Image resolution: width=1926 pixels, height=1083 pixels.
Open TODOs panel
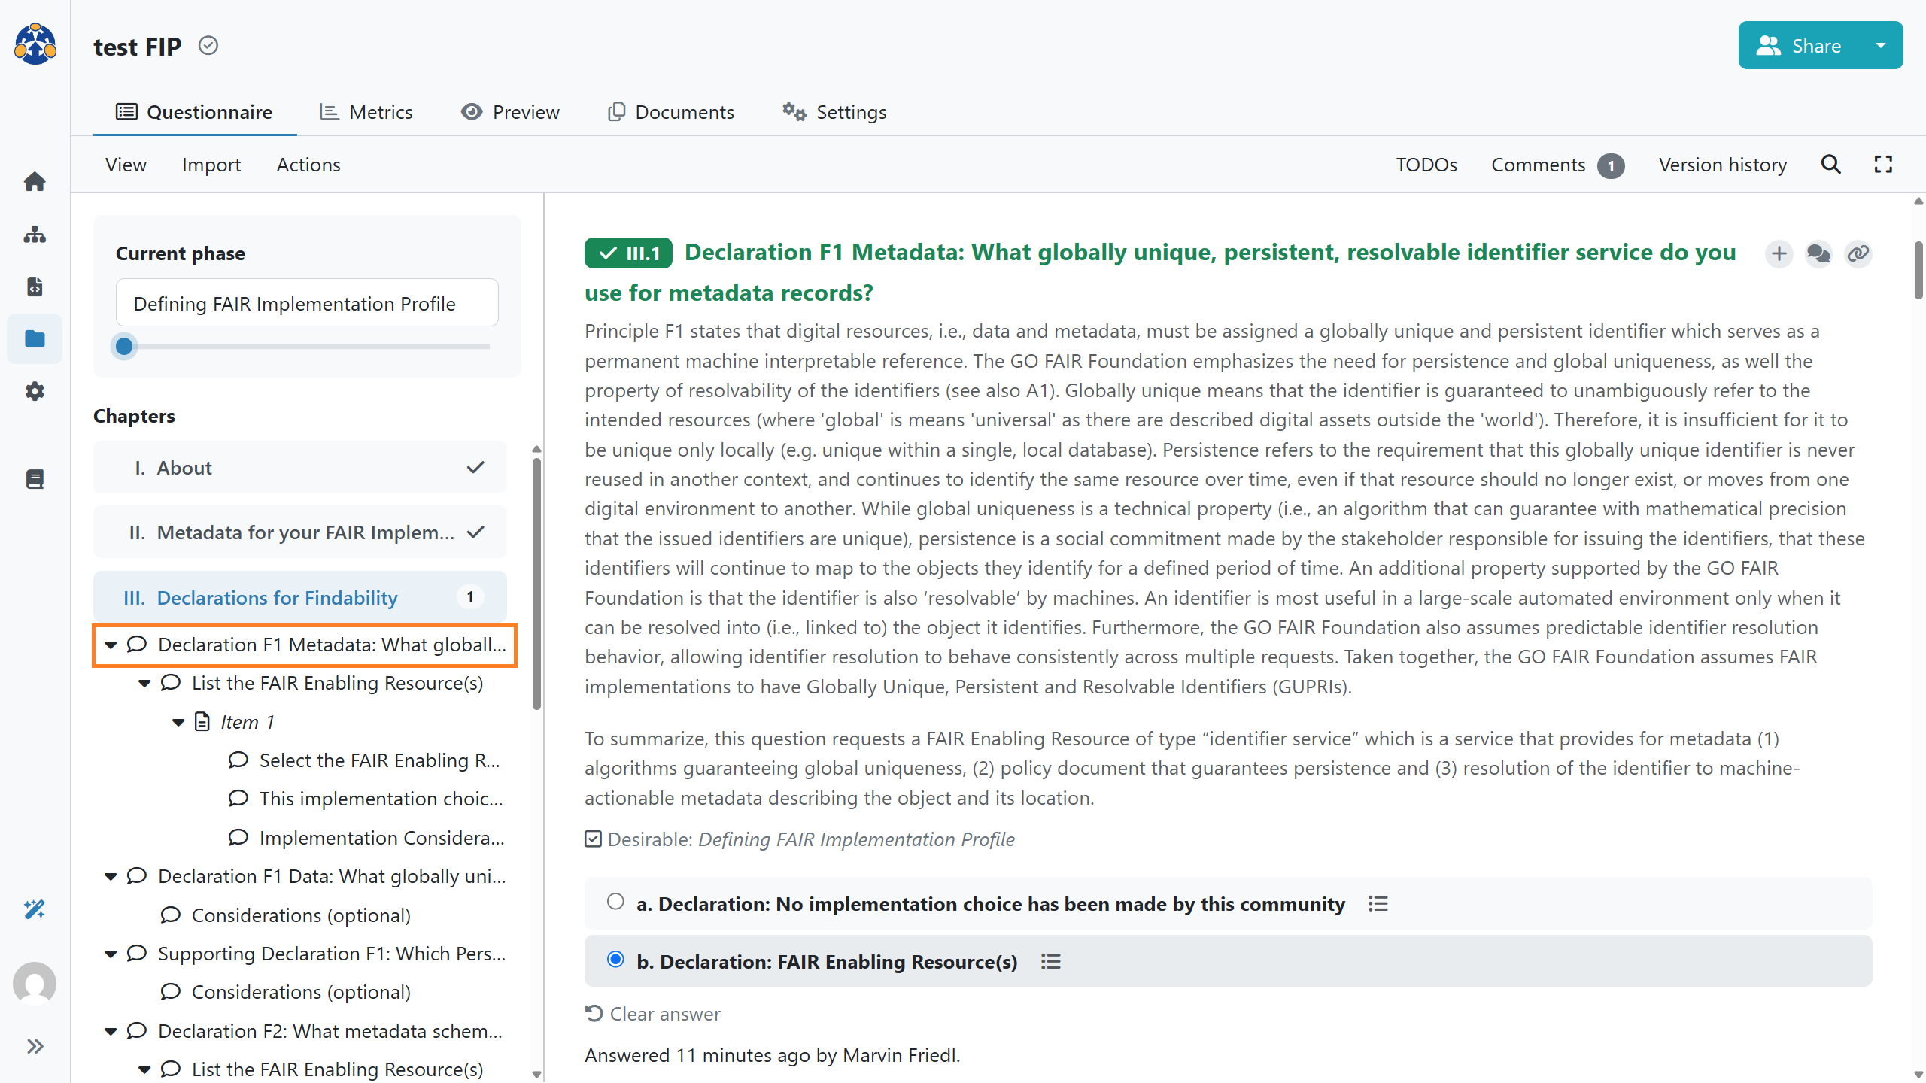click(1426, 165)
